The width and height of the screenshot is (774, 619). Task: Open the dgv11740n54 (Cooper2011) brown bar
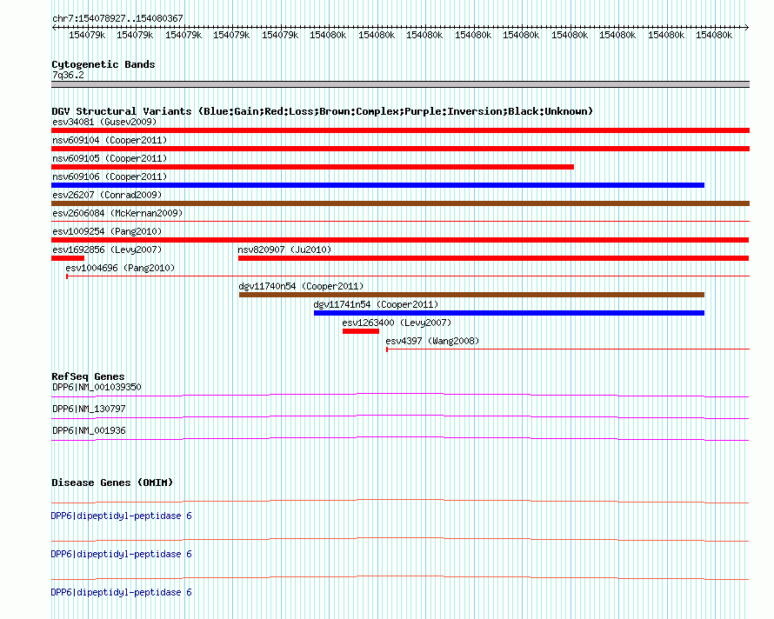(x=471, y=295)
